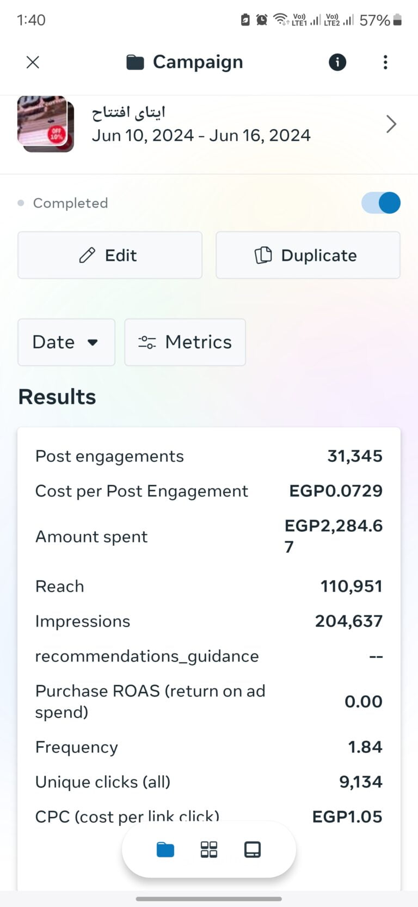Open the Date dropdown
418x907 pixels.
66,342
